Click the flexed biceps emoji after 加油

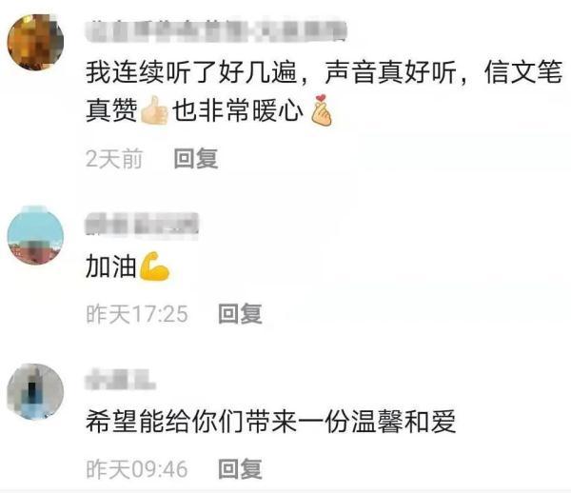(x=155, y=266)
